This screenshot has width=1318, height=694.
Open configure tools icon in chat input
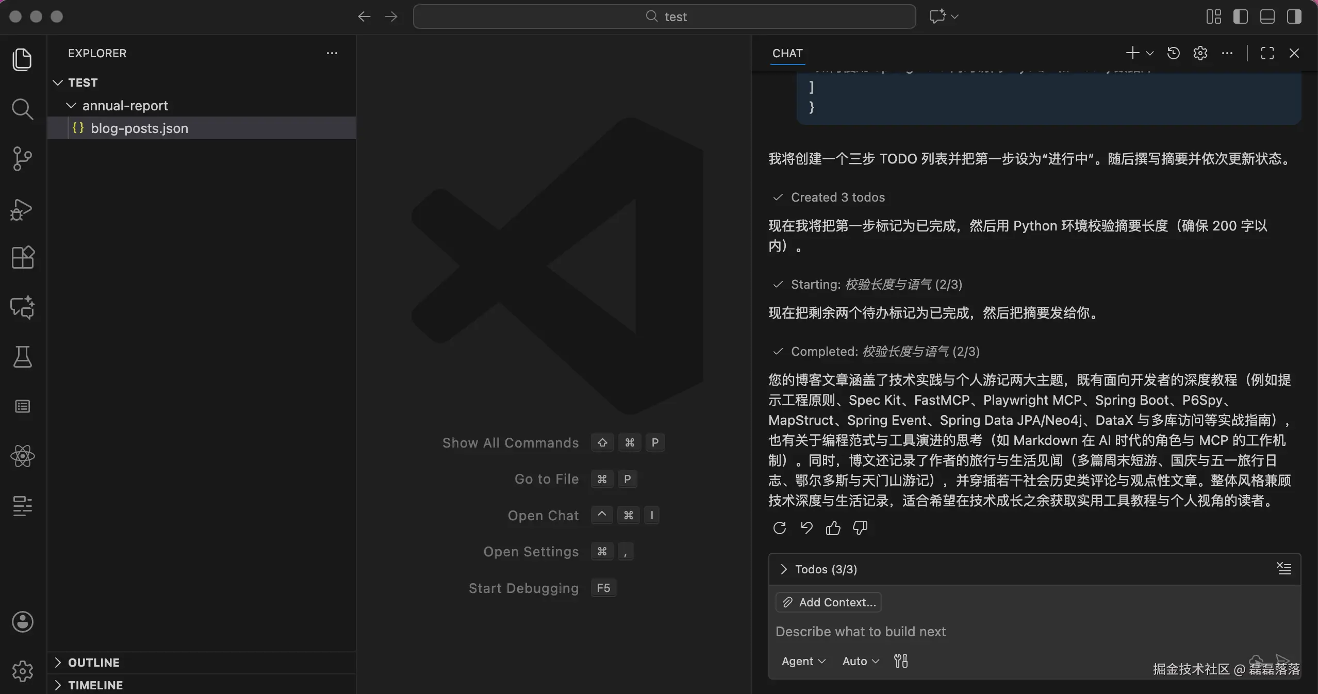pyautogui.click(x=901, y=661)
